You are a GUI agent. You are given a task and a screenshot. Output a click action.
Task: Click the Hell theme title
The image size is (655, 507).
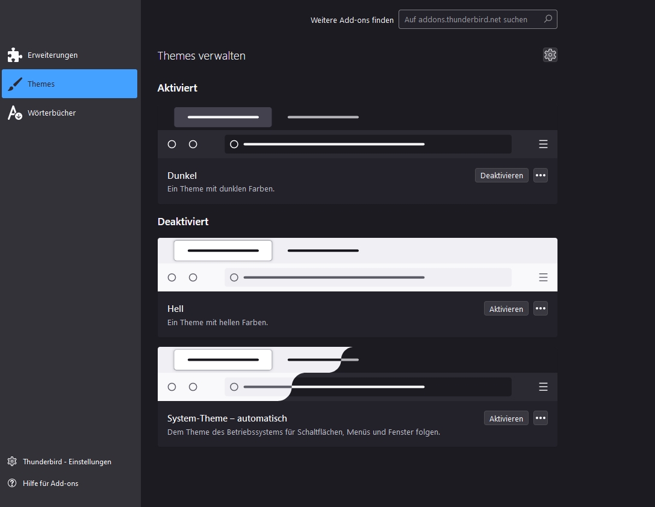[175, 308]
